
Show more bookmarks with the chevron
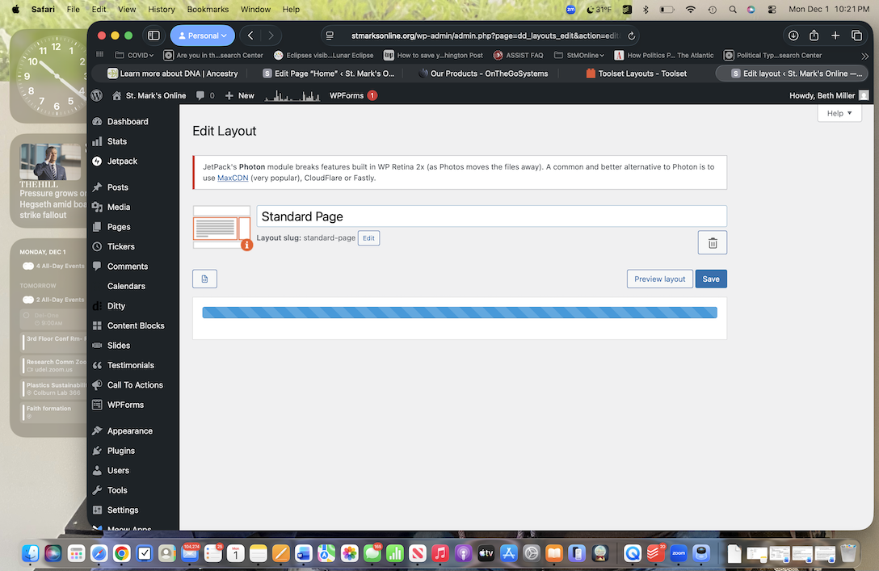tap(865, 56)
